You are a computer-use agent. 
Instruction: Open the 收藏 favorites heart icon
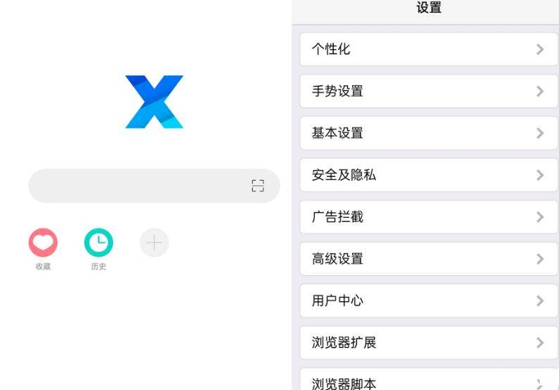42,243
